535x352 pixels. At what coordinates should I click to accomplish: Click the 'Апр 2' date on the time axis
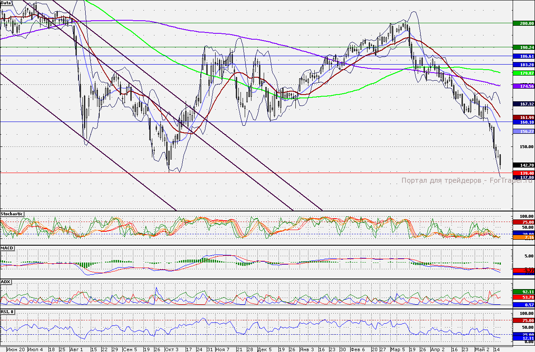tap(439, 349)
